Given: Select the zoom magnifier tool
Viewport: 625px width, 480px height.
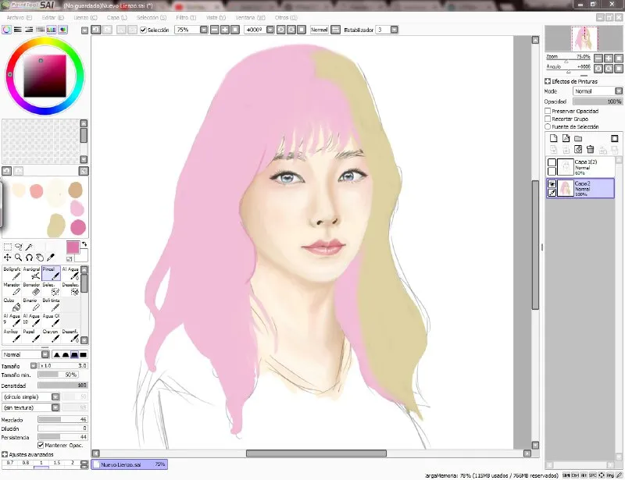Looking at the screenshot, I should click(18, 258).
